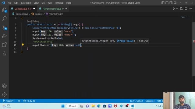Open the Go menu
The height and width of the screenshot is (109, 195).
pyautogui.click(x=43, y=3)
